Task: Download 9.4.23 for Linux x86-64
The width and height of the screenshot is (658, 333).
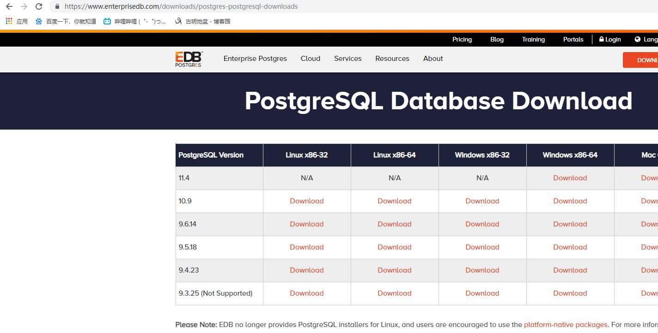Action: pyautogui.click(x=395, y=270)
